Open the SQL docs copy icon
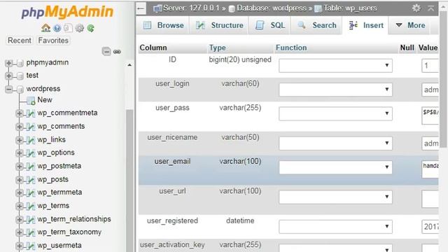The width and height of the screenshot is (448, 252). click(68, 28)
